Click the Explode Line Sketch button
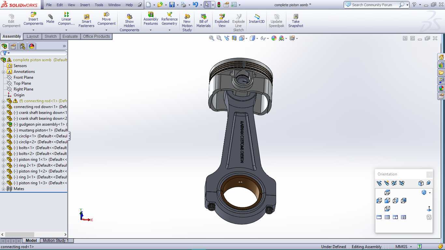This screenshot has height=250, width=445. click(238, 23)
